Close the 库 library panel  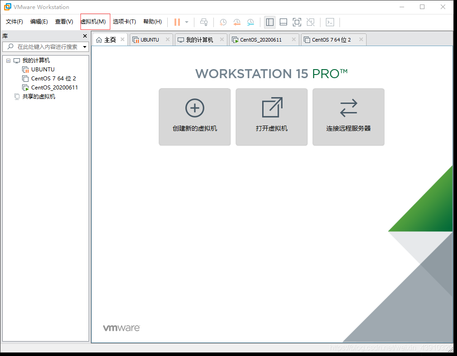85,36
